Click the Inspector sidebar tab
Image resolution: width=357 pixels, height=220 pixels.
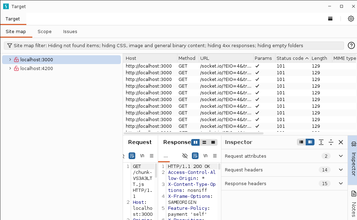353,159
